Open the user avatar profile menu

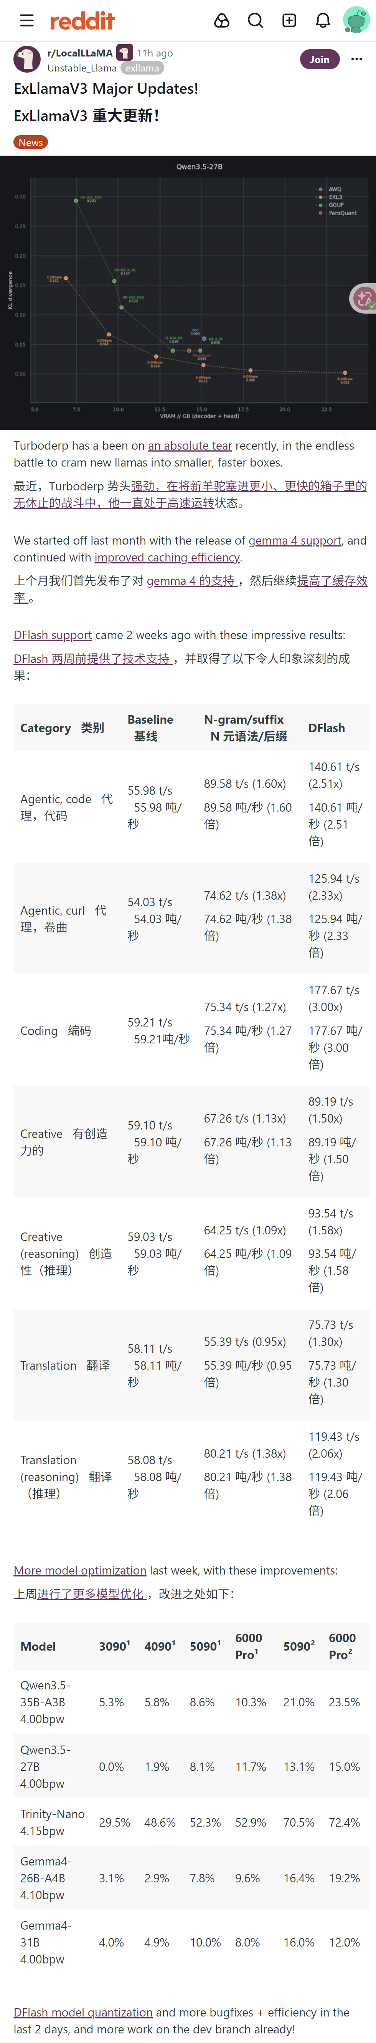(x=355, y=21)
